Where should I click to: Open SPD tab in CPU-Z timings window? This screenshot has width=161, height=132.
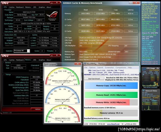(x=35, y=60)
